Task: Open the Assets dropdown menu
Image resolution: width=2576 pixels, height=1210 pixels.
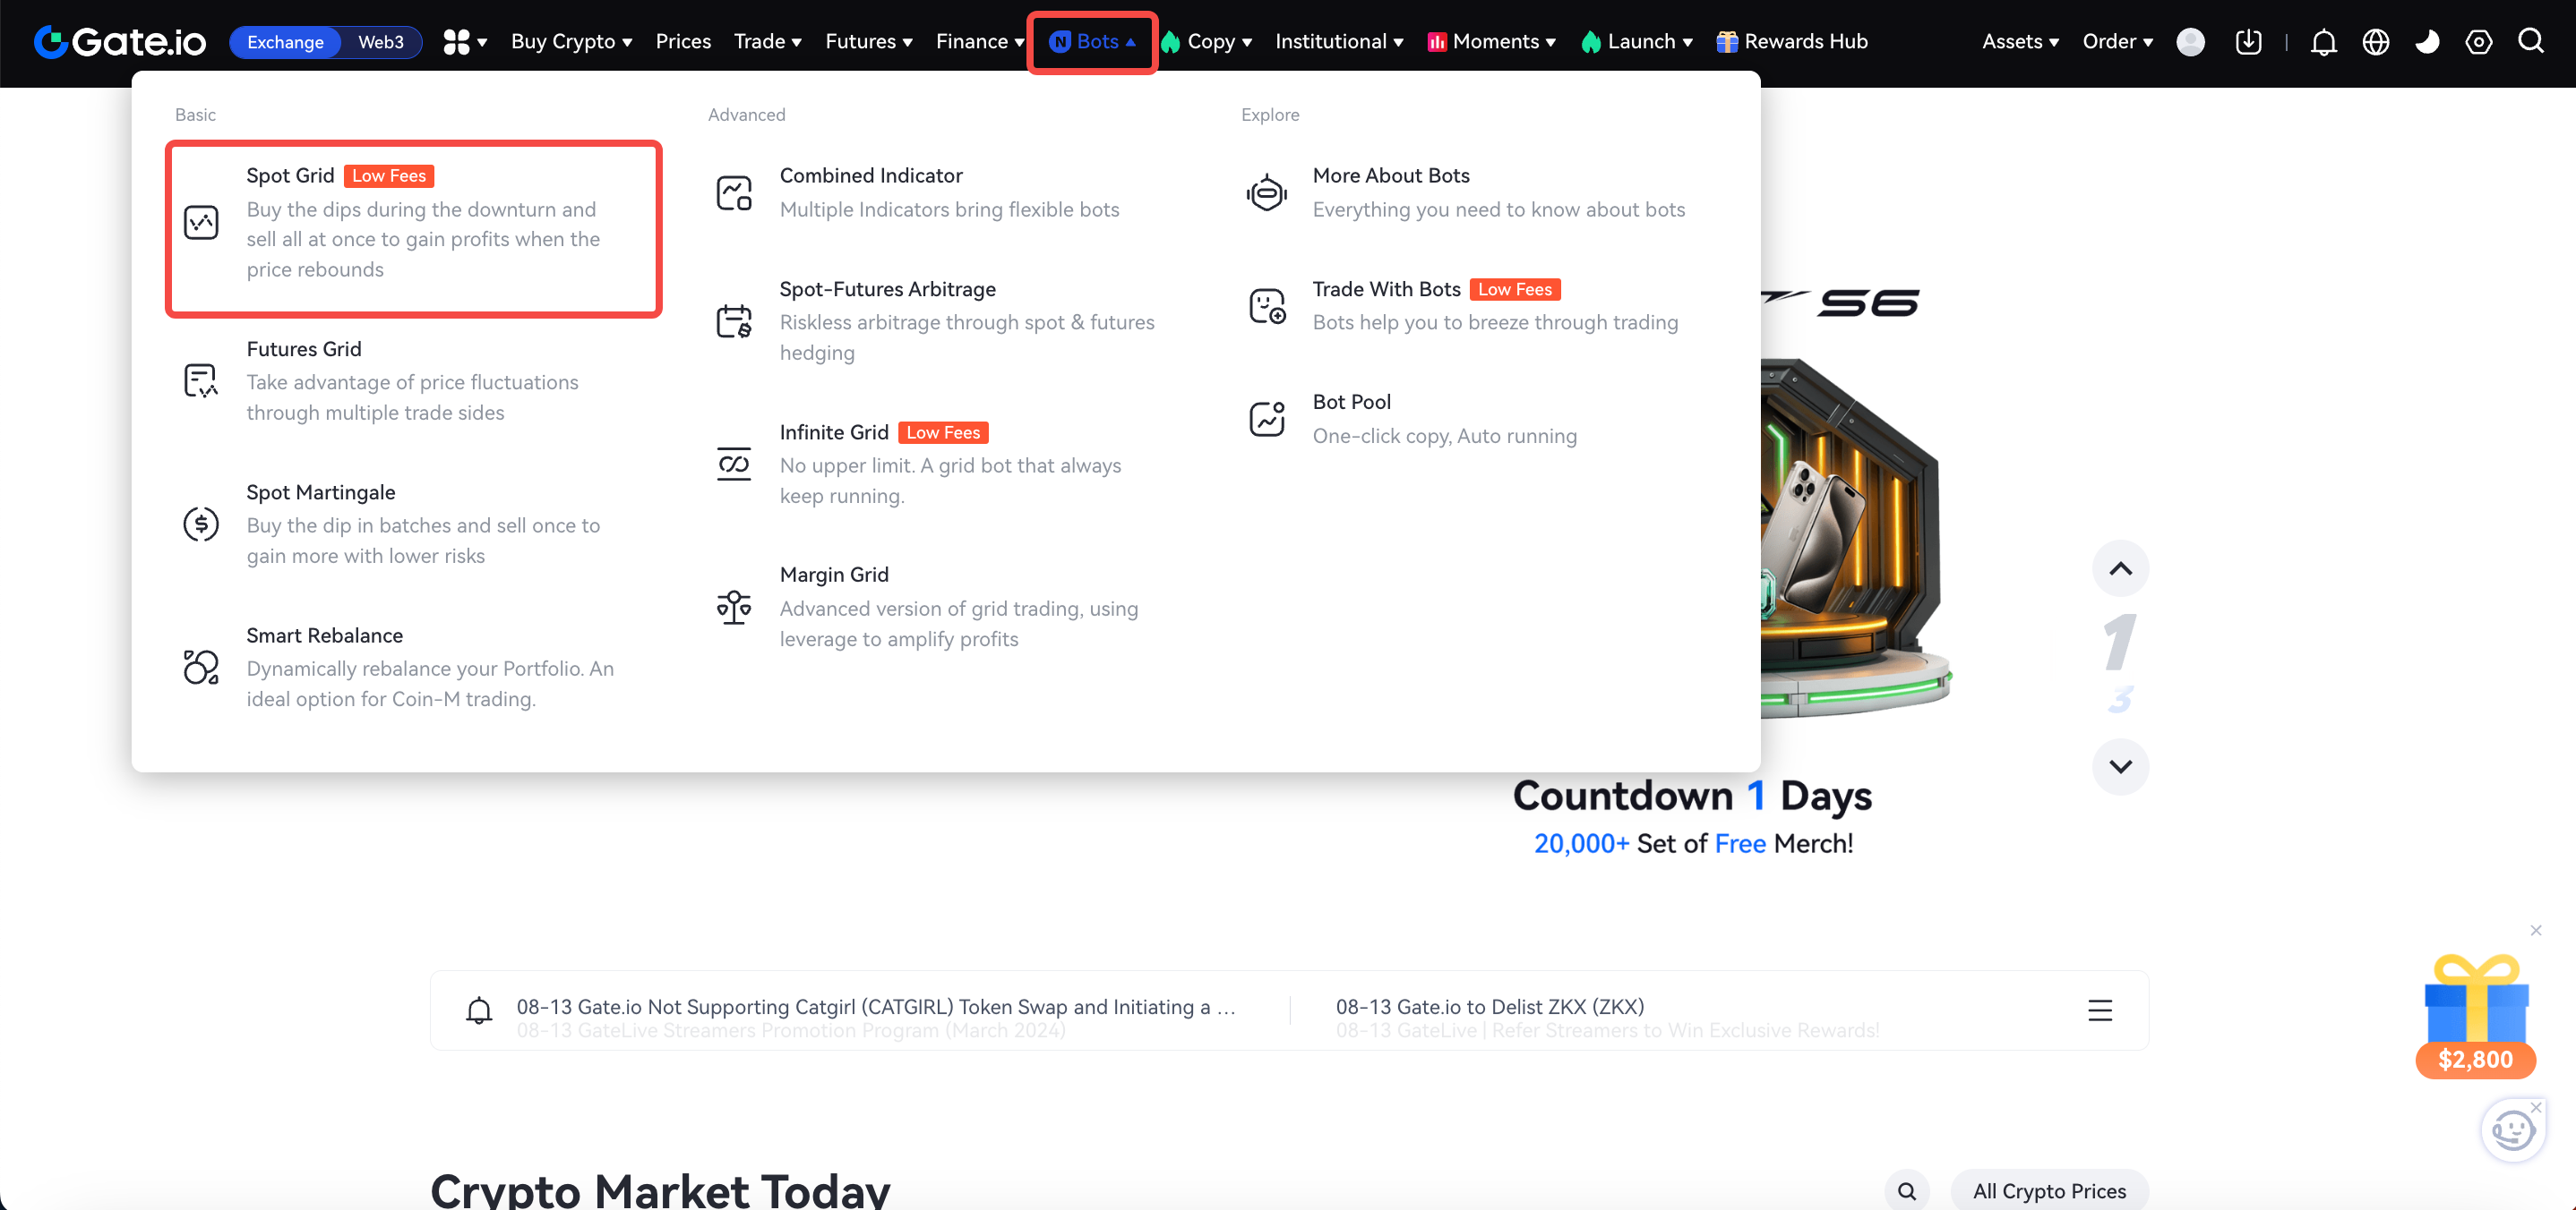Action: 2019,42
